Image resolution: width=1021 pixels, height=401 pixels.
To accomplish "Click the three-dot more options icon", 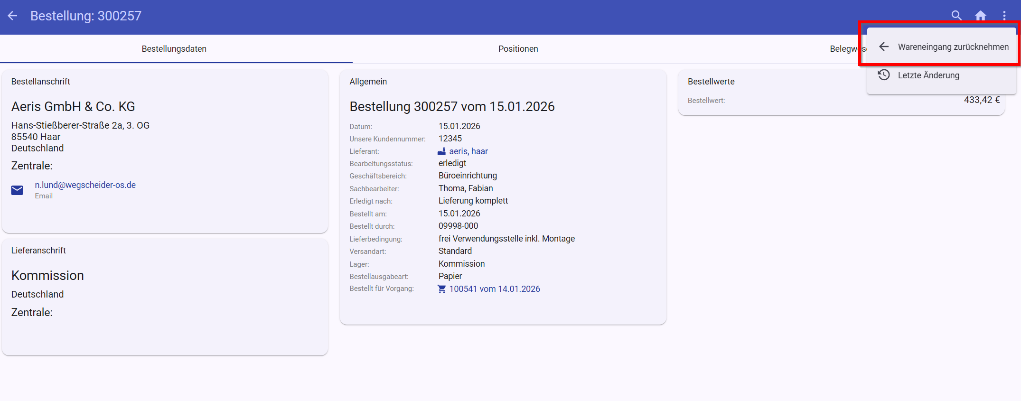I will pos(1004,16).
